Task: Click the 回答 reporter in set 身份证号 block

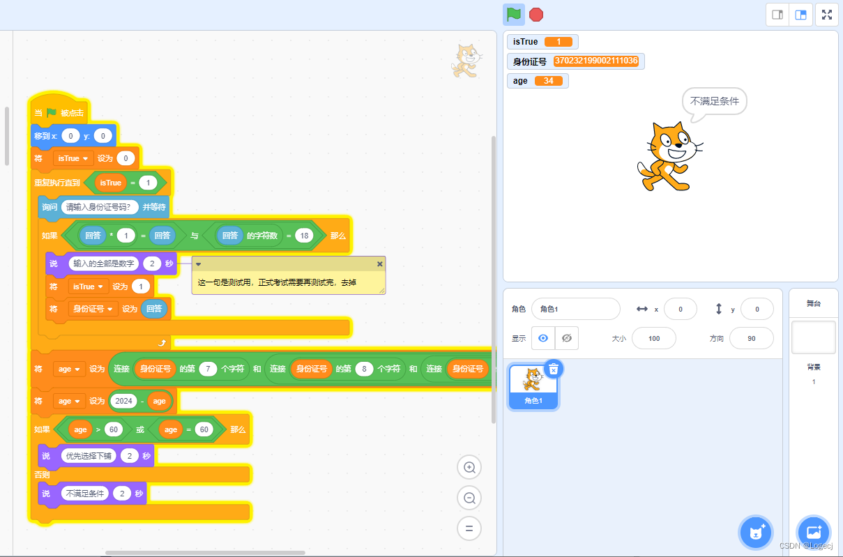Action: 154,309
